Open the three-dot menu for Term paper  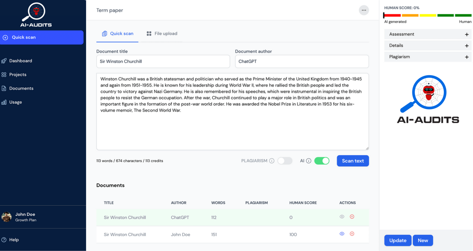coord(364,10)
